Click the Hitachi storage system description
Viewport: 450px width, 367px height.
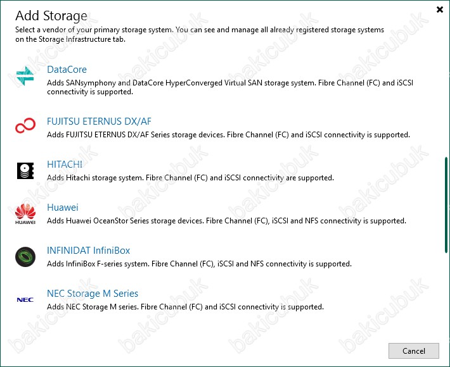(x=190, y=178)
